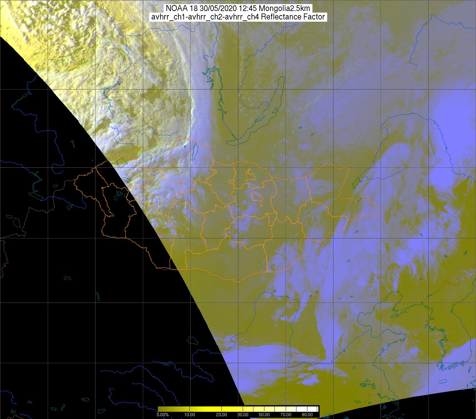The width and height of the screenshot is (476, 419).
Task: Click the "0.00%" colorbar label
Action: coord(163,415)
